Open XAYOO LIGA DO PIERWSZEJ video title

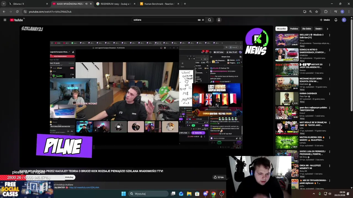tap(312, 153)
